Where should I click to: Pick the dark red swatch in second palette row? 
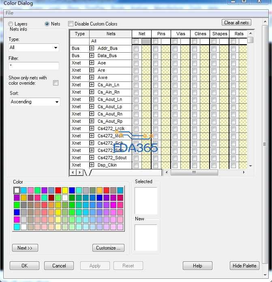[51, 198]
